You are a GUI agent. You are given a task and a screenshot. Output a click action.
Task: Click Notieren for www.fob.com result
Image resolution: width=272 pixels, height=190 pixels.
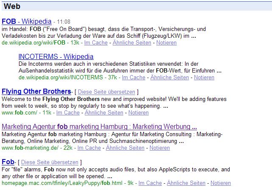(x=139, y=112)
